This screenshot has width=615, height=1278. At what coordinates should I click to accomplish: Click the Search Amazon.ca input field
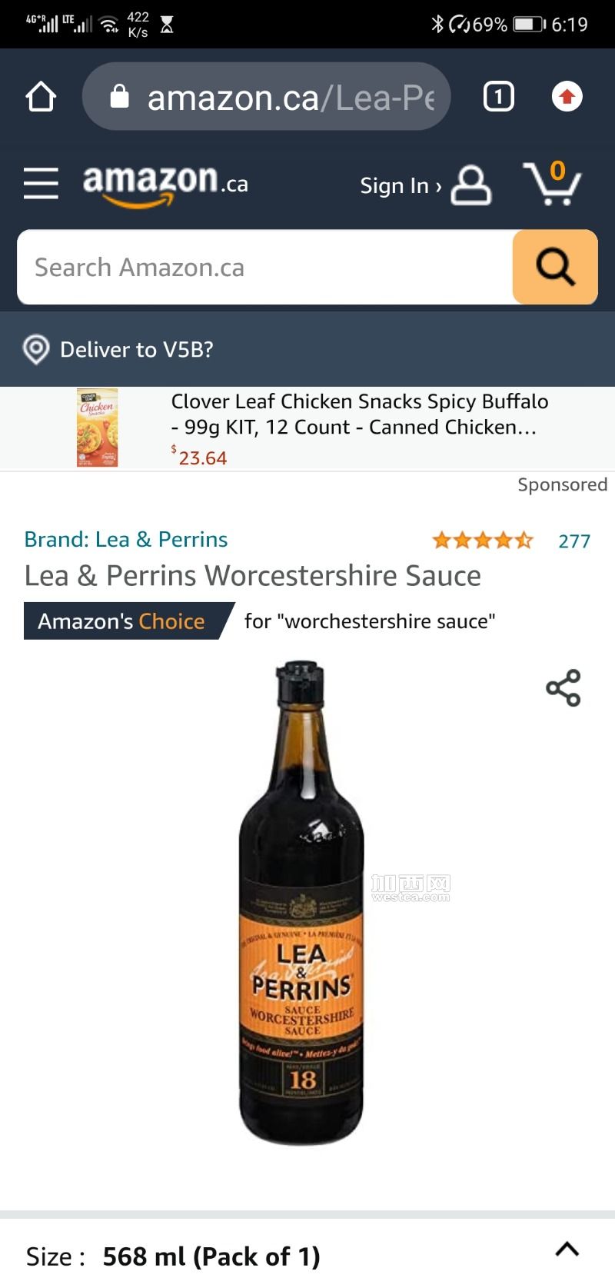[265, 268]
